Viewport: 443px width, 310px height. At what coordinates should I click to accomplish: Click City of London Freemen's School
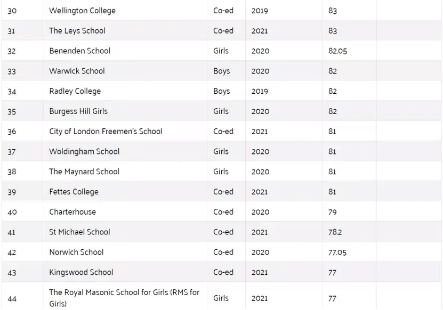click(106, 132)
